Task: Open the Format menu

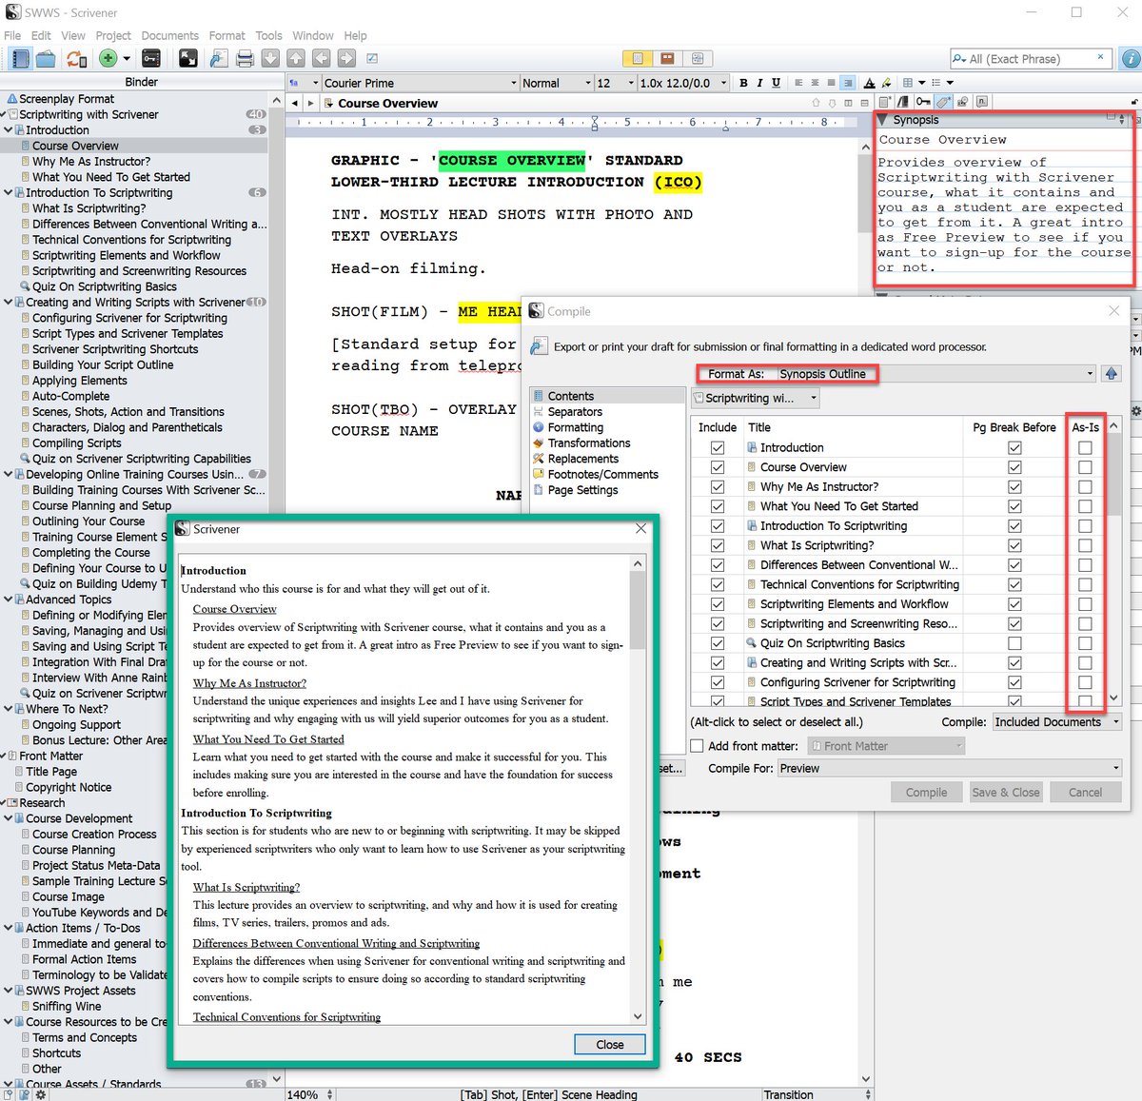Action: pos(226,35)
